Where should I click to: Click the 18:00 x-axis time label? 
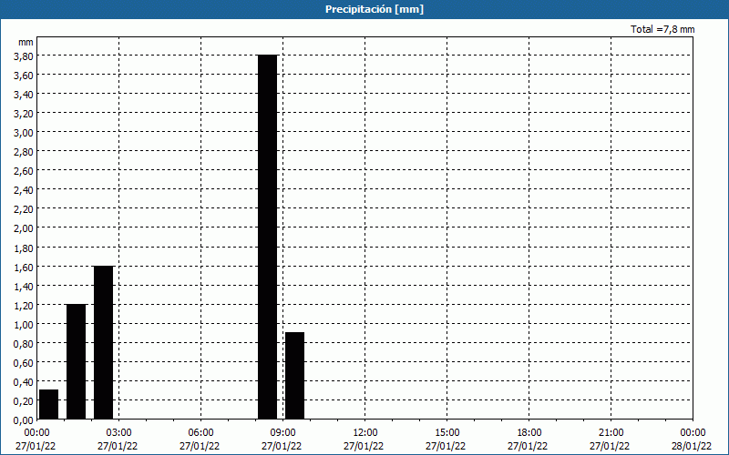click(529, 433)
